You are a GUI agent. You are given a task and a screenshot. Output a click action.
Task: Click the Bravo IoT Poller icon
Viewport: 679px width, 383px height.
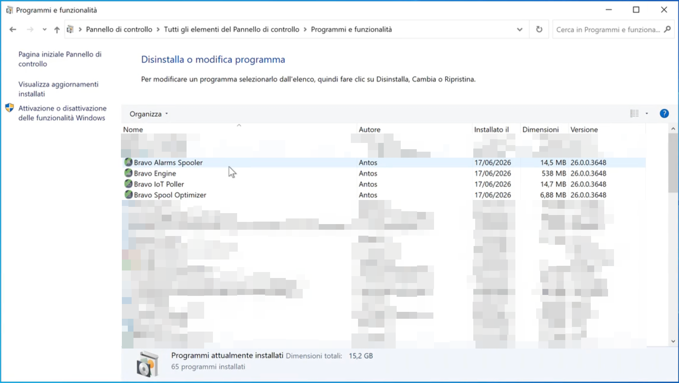pos(128,184)
